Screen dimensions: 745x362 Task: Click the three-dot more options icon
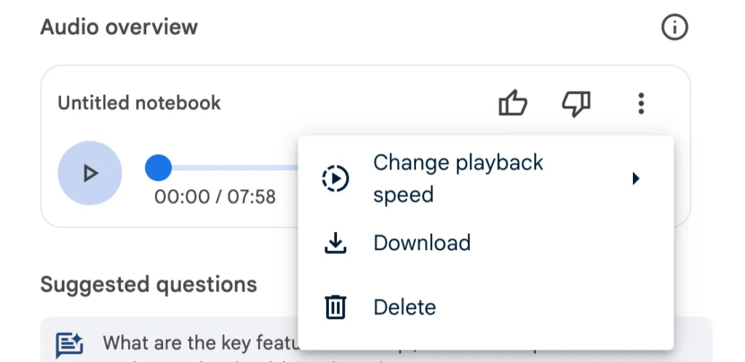641,103
